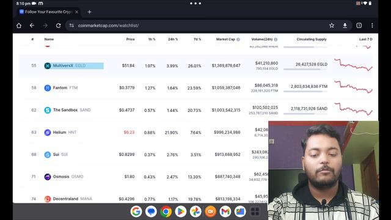The height and width of the screenshot is (220, 391).
Task: Click Osmosis 7d change 13.30%
Action: coord(194,177)
